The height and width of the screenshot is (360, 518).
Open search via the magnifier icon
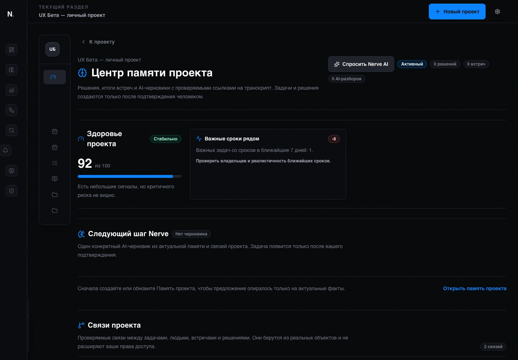[12, 130]
